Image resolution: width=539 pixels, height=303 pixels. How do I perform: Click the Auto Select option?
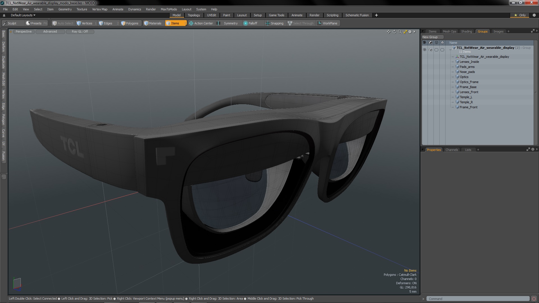[x=63, y=23]
